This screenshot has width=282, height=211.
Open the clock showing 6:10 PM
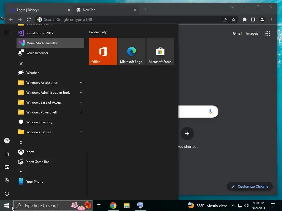tap(258, 206)
